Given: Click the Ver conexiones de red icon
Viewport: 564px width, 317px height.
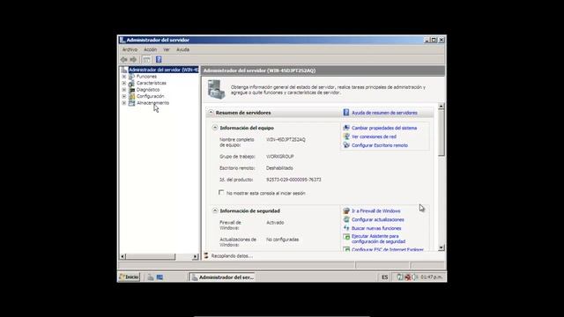Looking at the screenshot, I should (346, 136).
